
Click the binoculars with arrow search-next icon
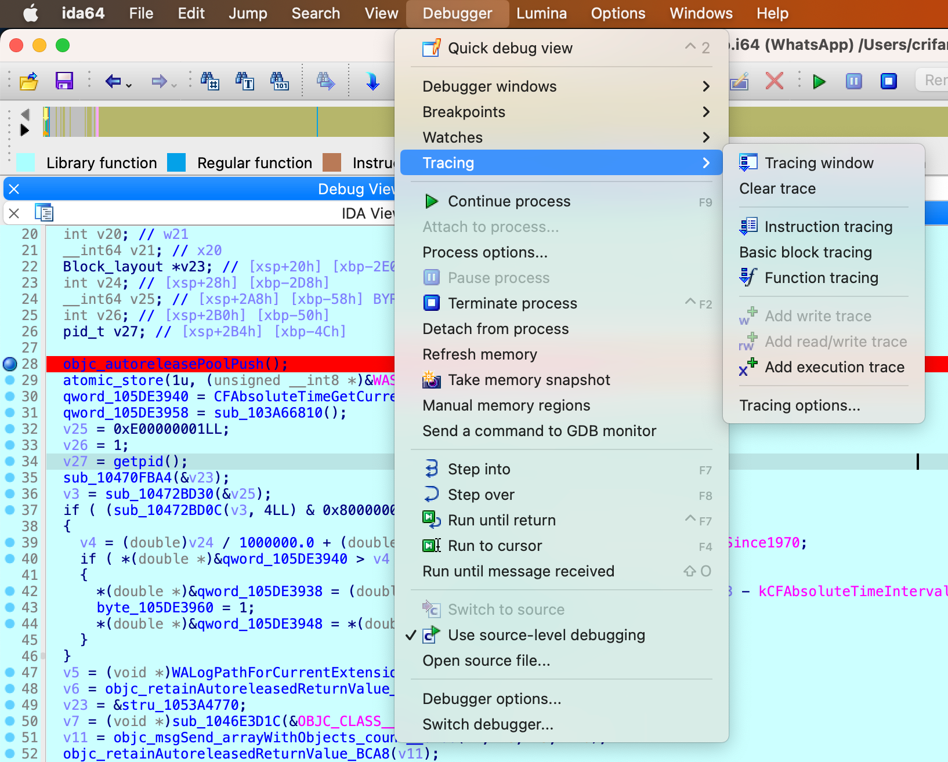325,81
